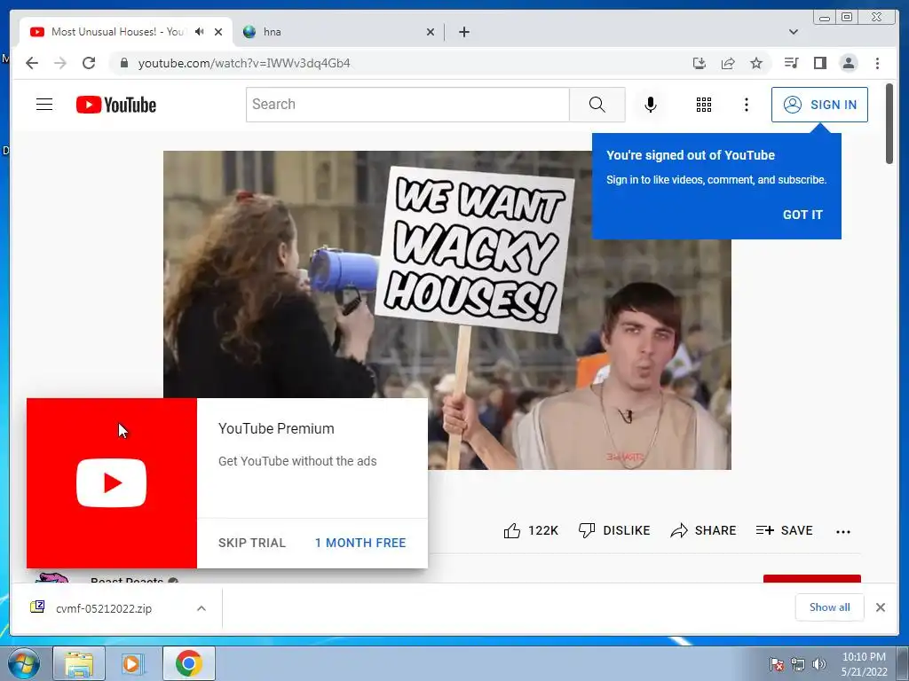Close the Most Unusual Houses tab
Viewport: 909px width, 681px height.
218,32
